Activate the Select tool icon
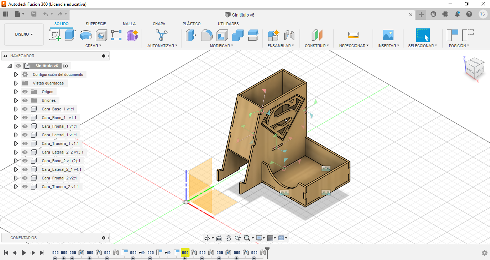The width and height of the screenshot is (490, 260). pyautogui.click(x=423, y=35)
